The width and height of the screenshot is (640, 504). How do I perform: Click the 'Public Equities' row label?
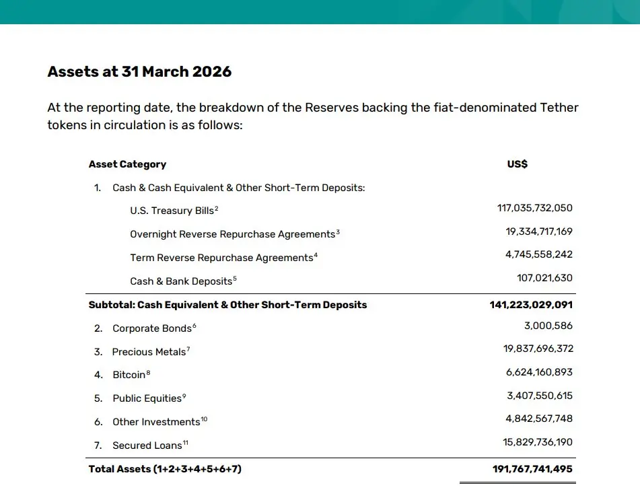[x=147, y=398]
